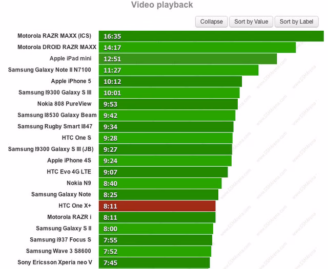Viewport: 328px width, 269px height.
Task: Select the 7:55 value on the chart
Action: [111, 240]
